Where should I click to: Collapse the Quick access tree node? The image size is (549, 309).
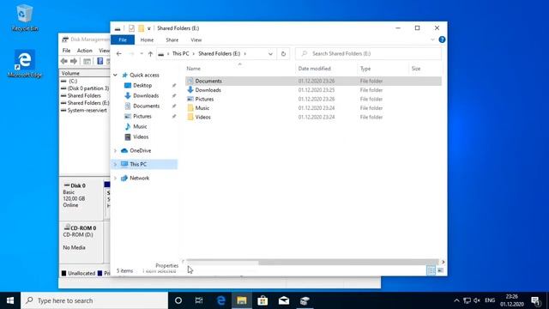tap(115, 75)
